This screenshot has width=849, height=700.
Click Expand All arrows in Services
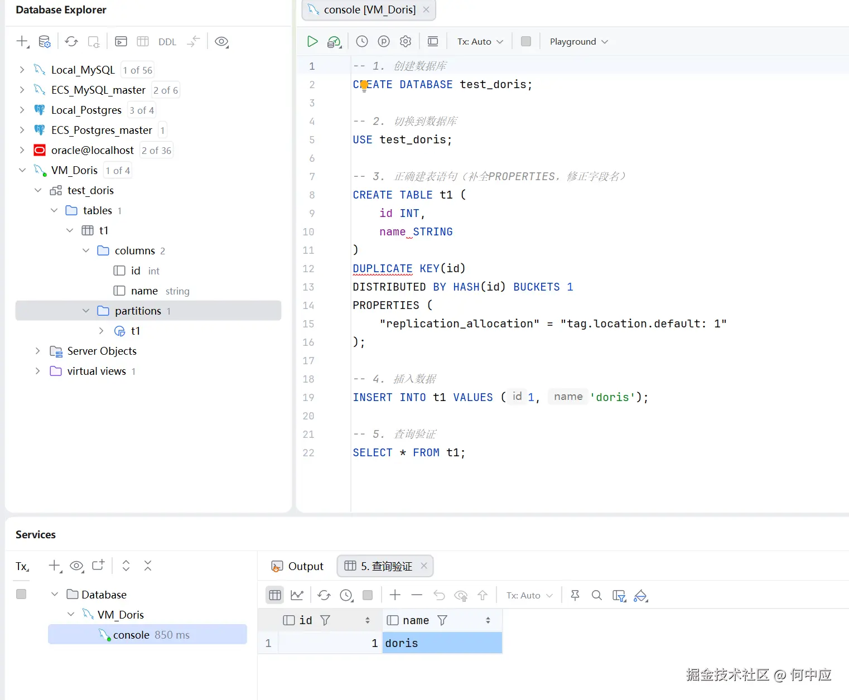126,566
